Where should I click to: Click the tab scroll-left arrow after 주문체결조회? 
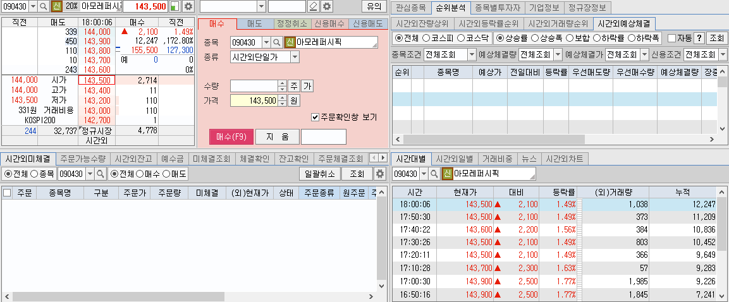pos(374,159)
